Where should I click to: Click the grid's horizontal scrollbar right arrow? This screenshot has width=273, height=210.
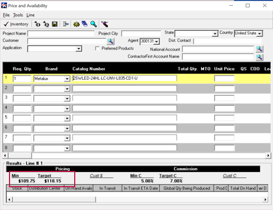pos(268,156)
